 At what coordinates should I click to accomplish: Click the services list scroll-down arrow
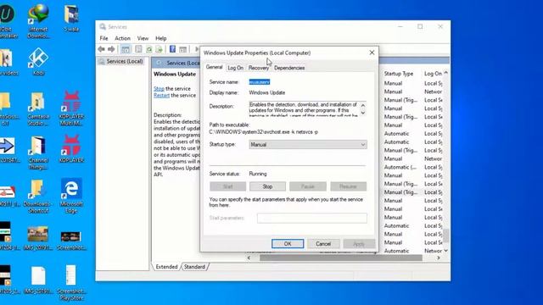coord(446,251)
